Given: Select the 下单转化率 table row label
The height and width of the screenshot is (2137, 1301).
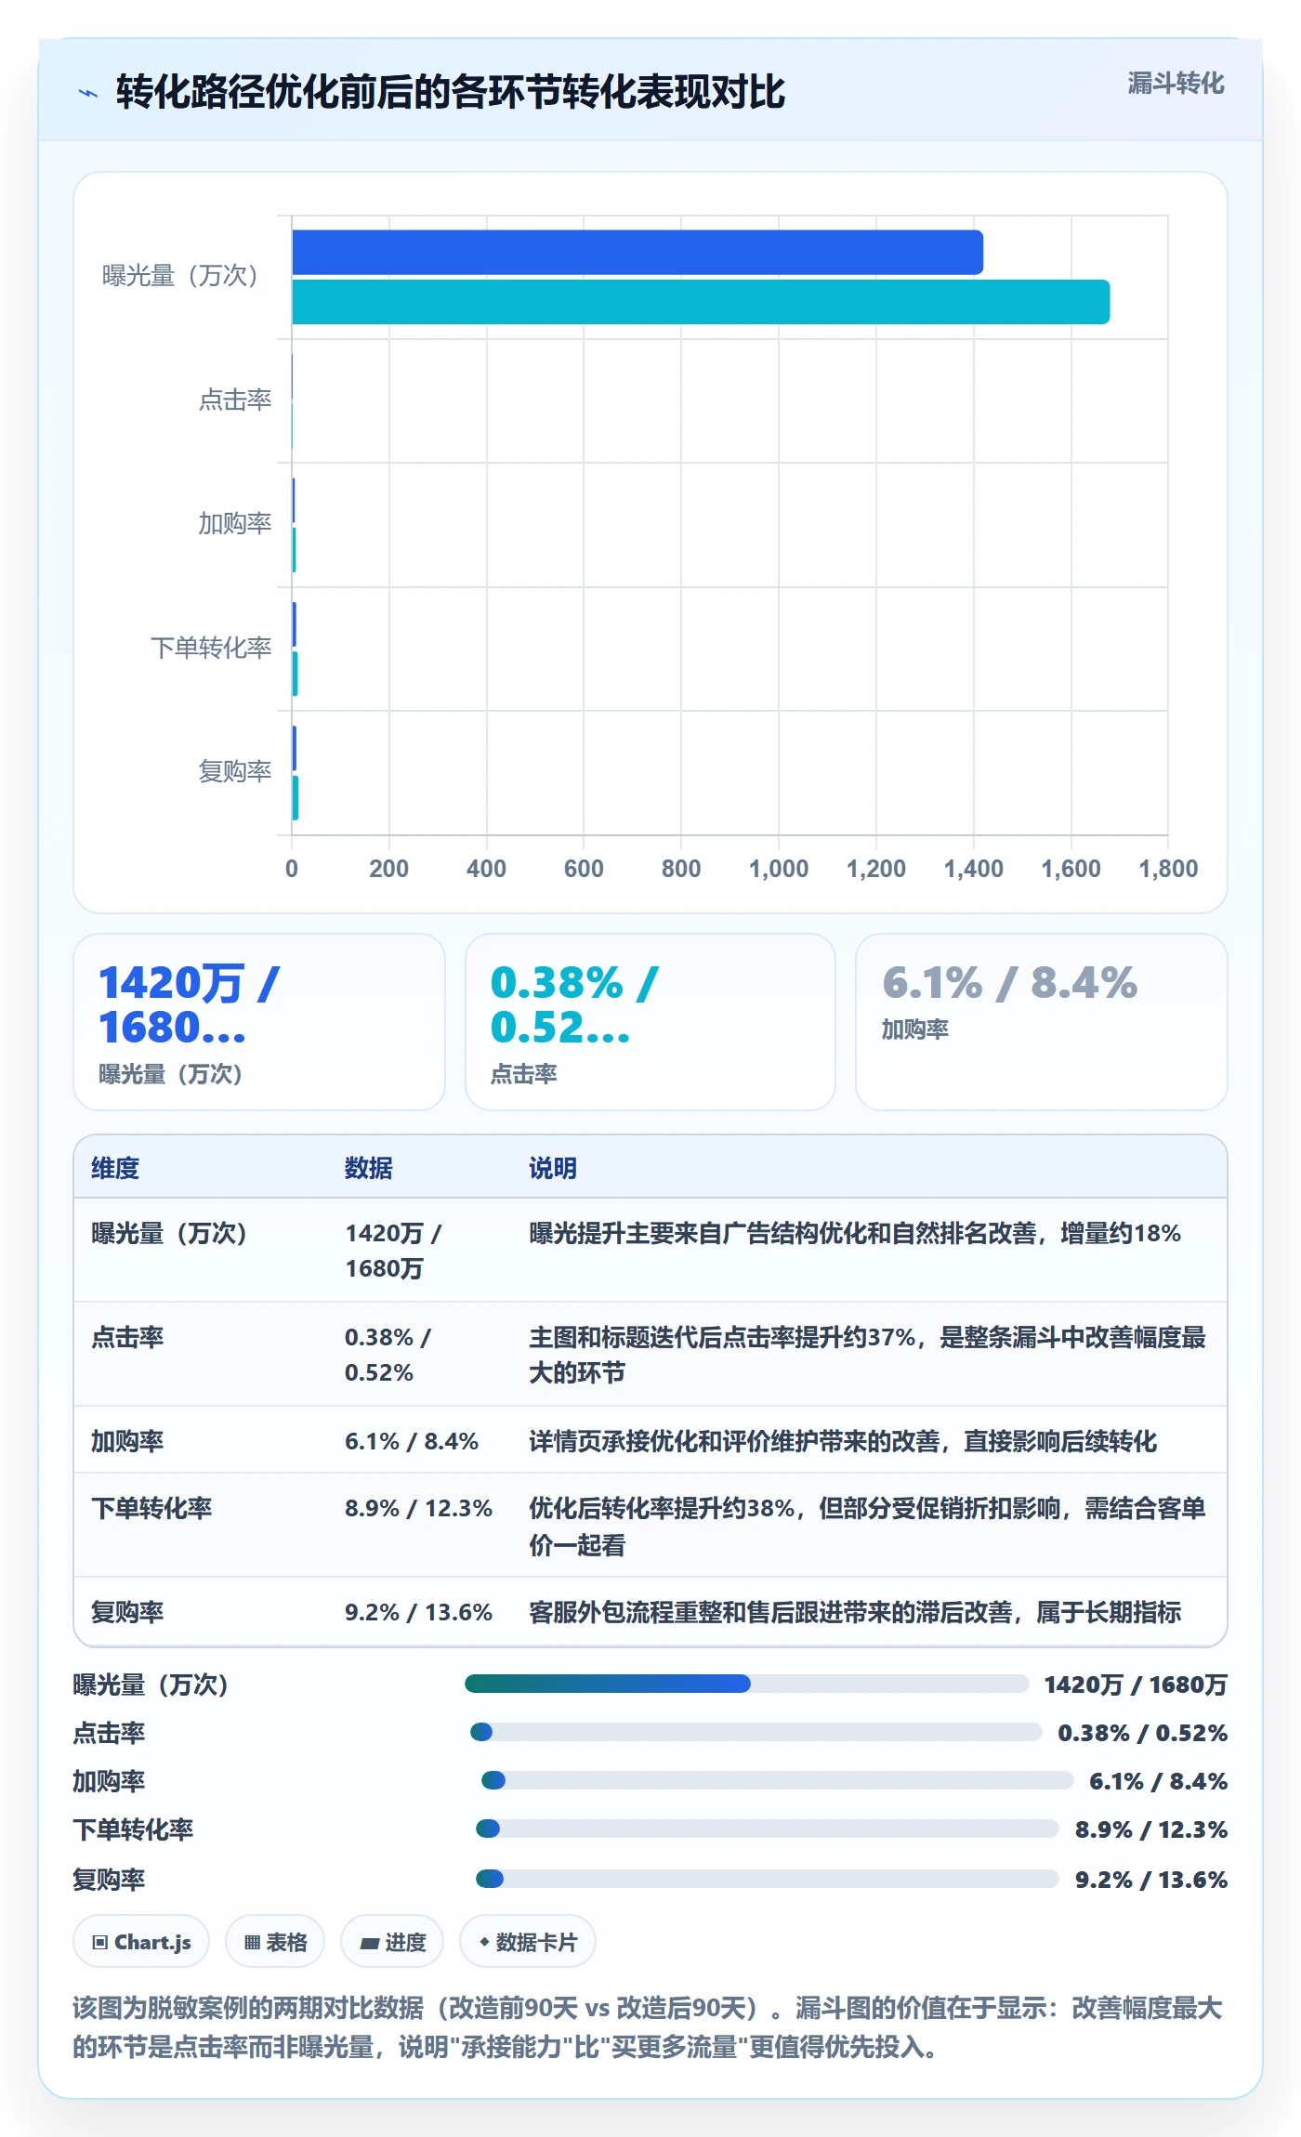Looking at the screenshot, I should pyautogui.click(x=151, y=1508).
